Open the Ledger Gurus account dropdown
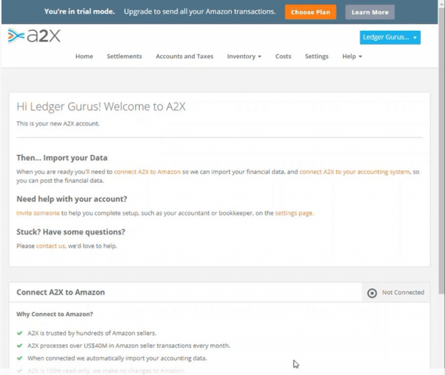This screenshot has width=445, height=375. (390, 38)
